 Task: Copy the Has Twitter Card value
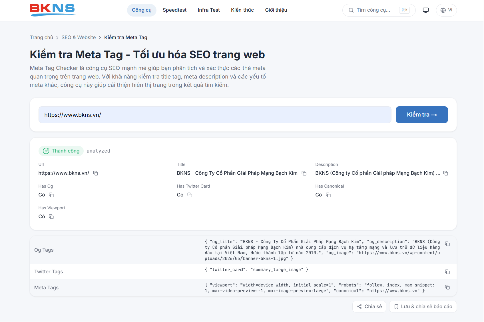[190, 195]
